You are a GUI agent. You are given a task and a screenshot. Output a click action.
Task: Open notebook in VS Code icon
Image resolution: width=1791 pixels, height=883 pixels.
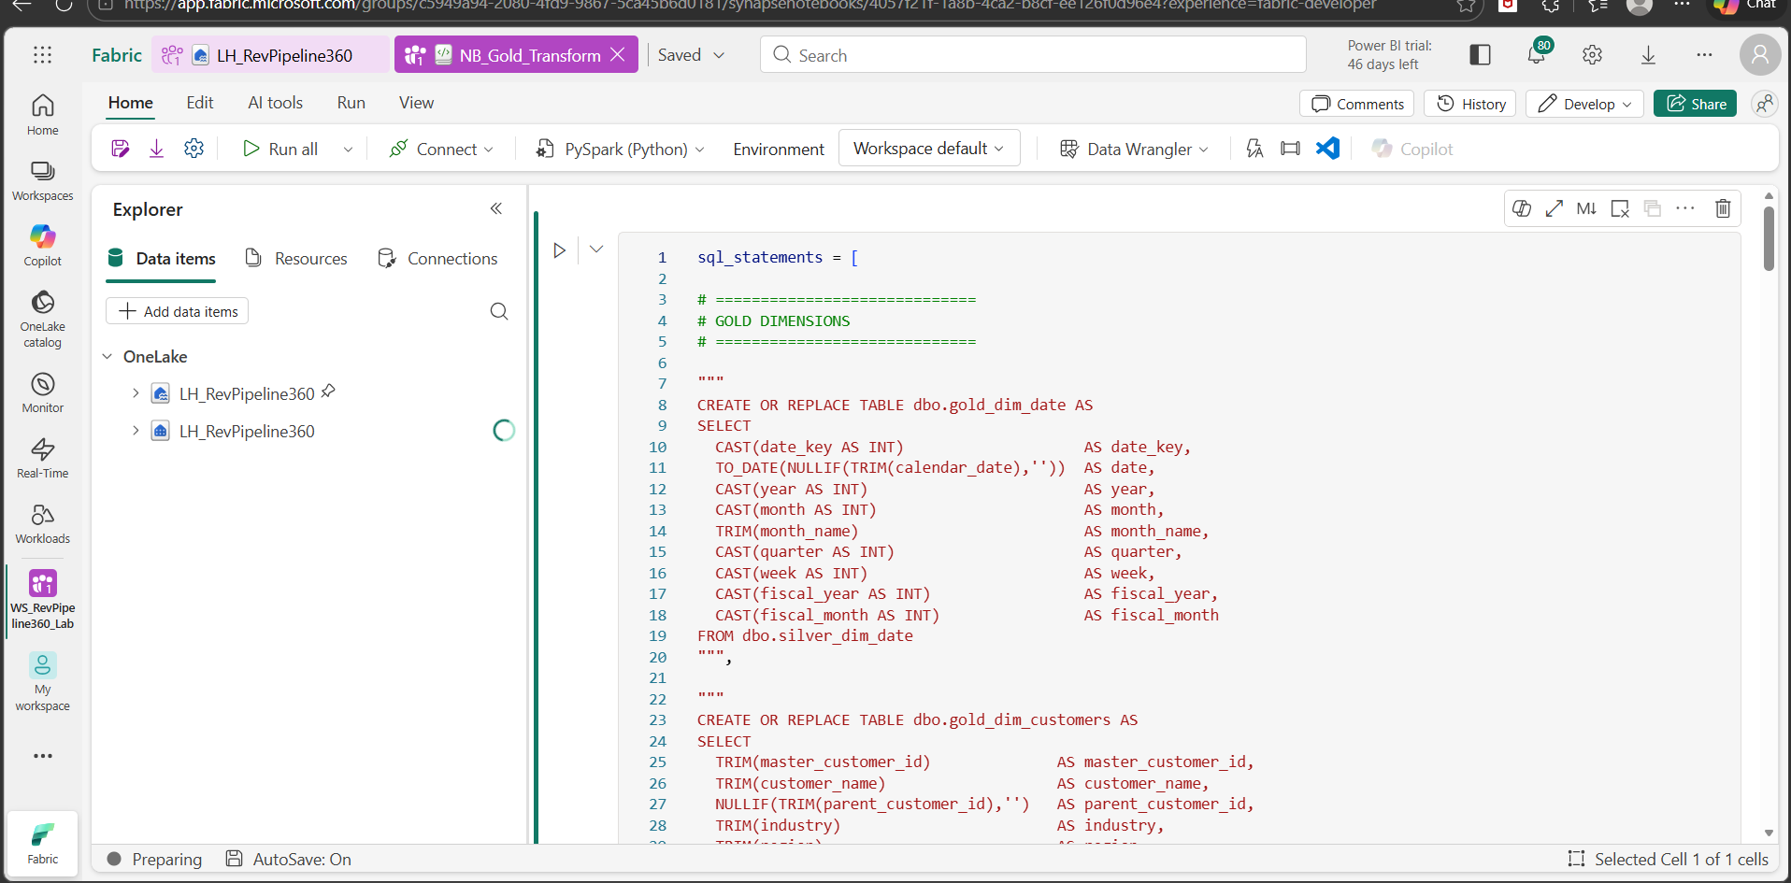pos(1327,149)
